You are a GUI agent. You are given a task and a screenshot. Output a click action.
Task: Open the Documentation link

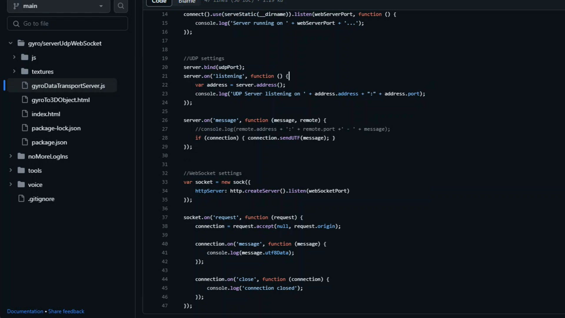pos(25,311)
